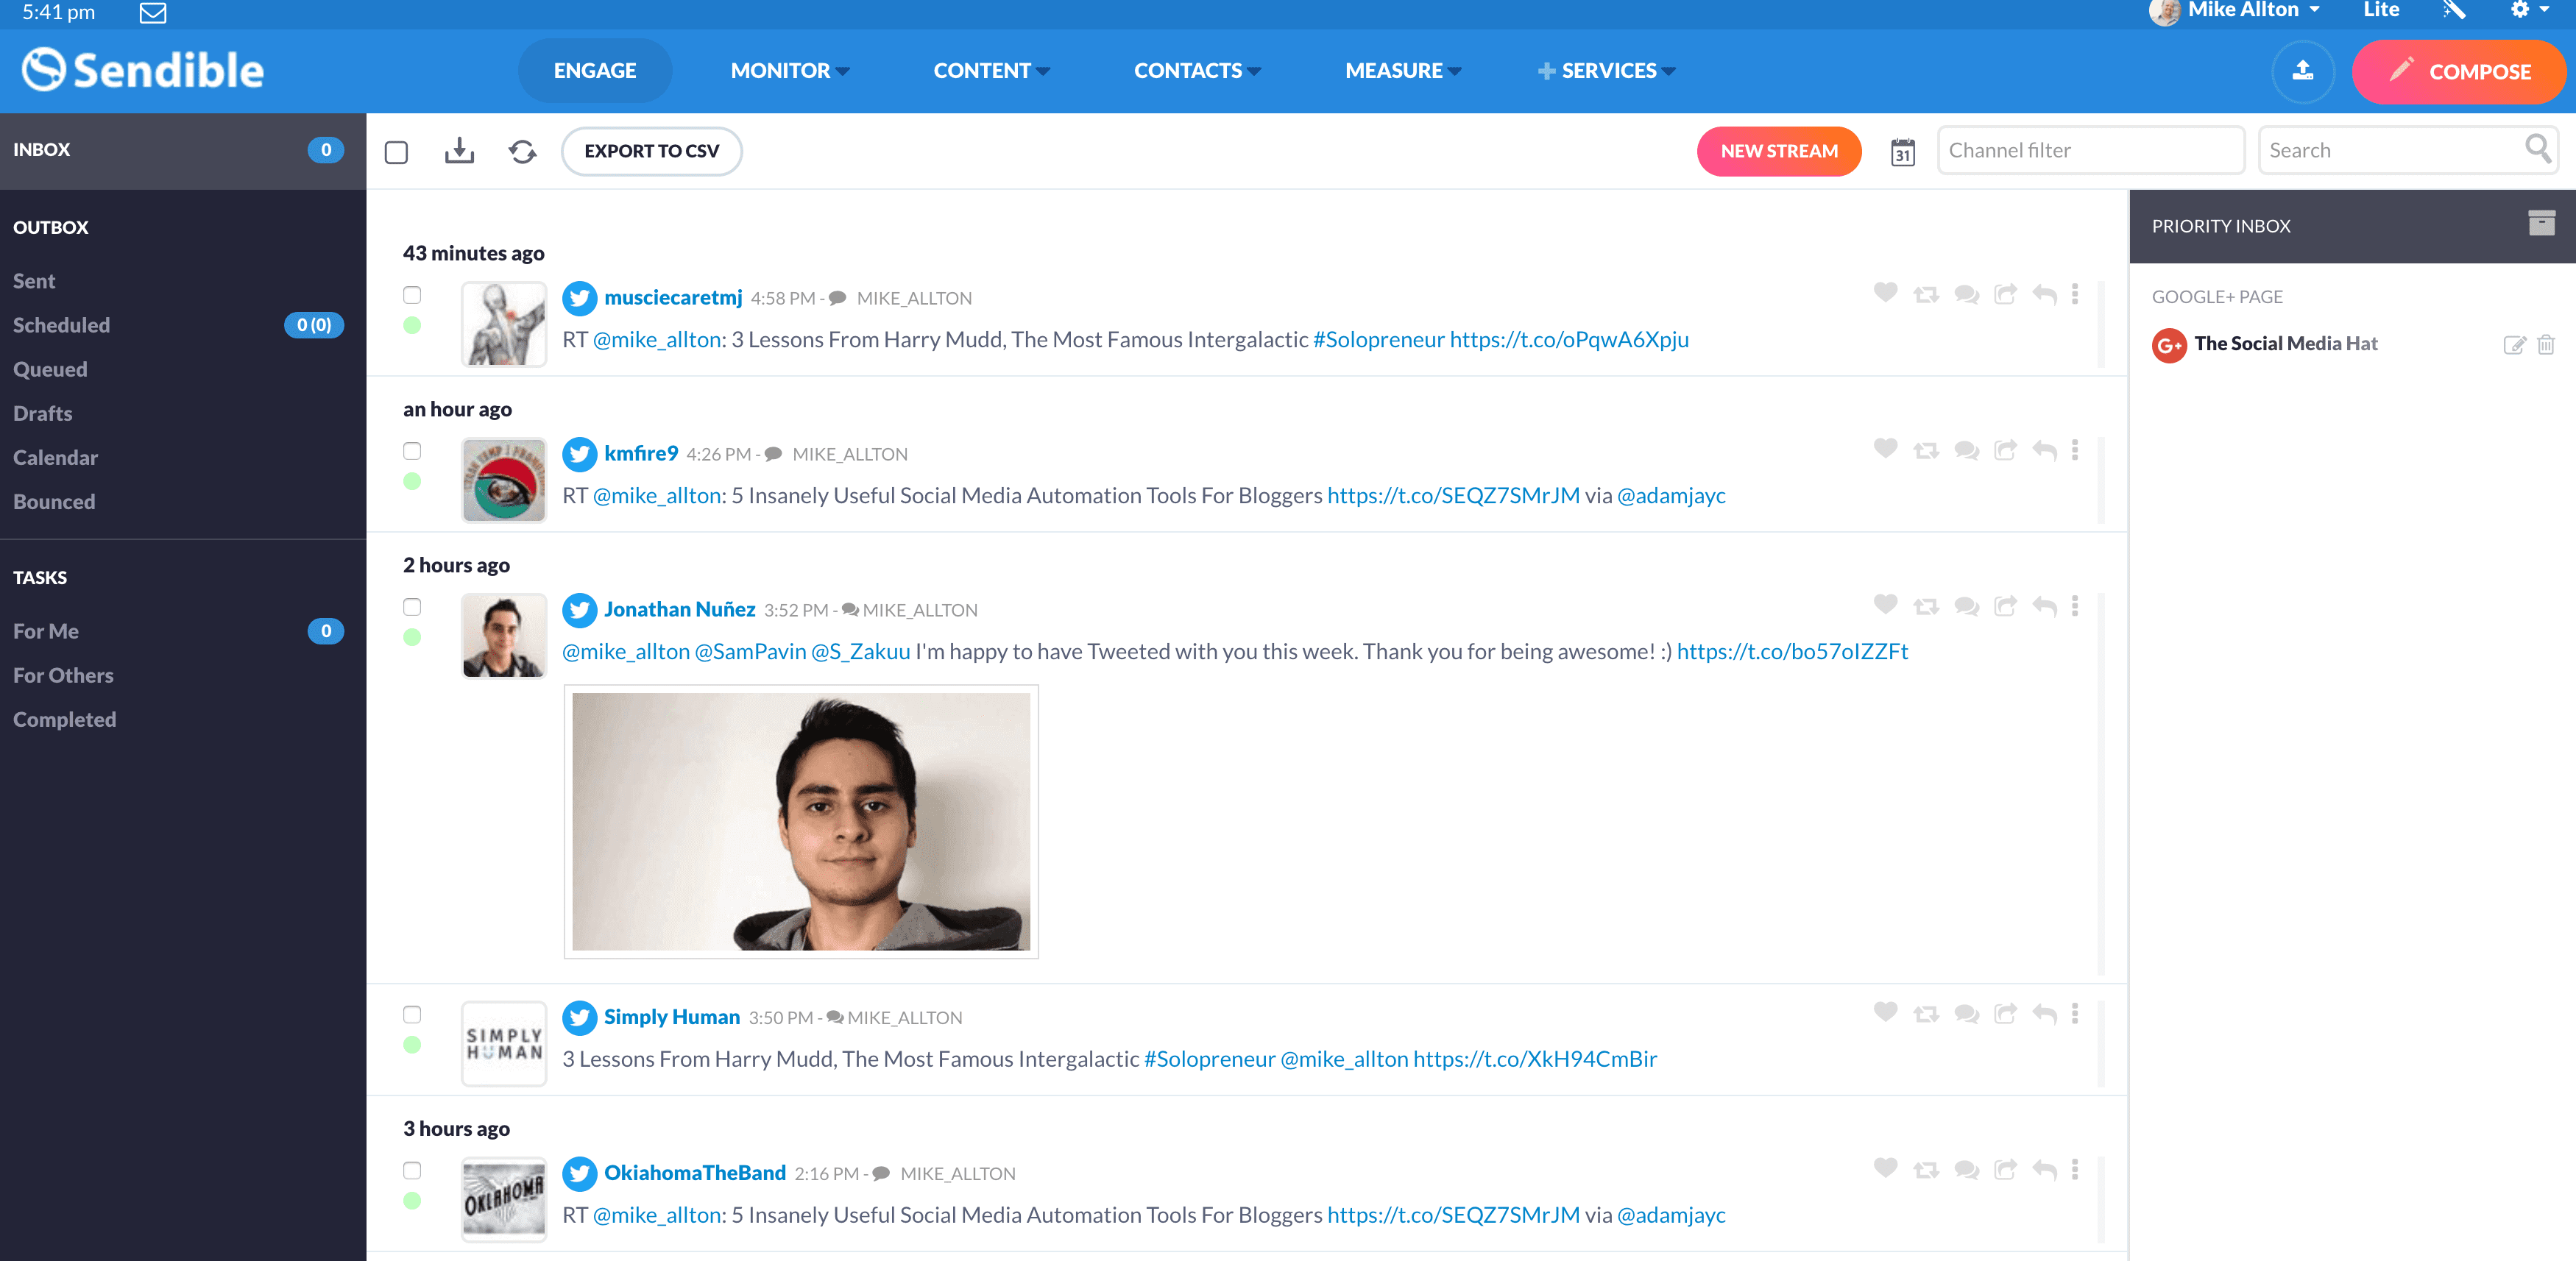Check the box for the Simply Human message
This screenshot has width=2576, height=1261.
click(x=412, y=1015)
